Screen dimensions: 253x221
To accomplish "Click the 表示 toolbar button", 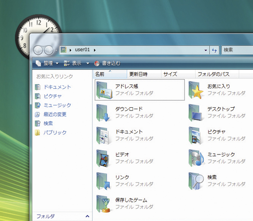I will 73,63.
